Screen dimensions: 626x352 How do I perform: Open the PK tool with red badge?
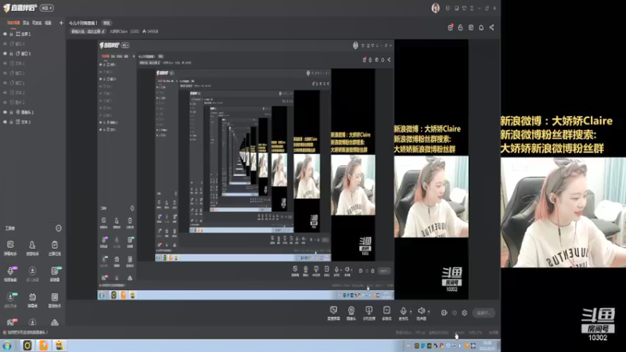click(x=10, y=321)
